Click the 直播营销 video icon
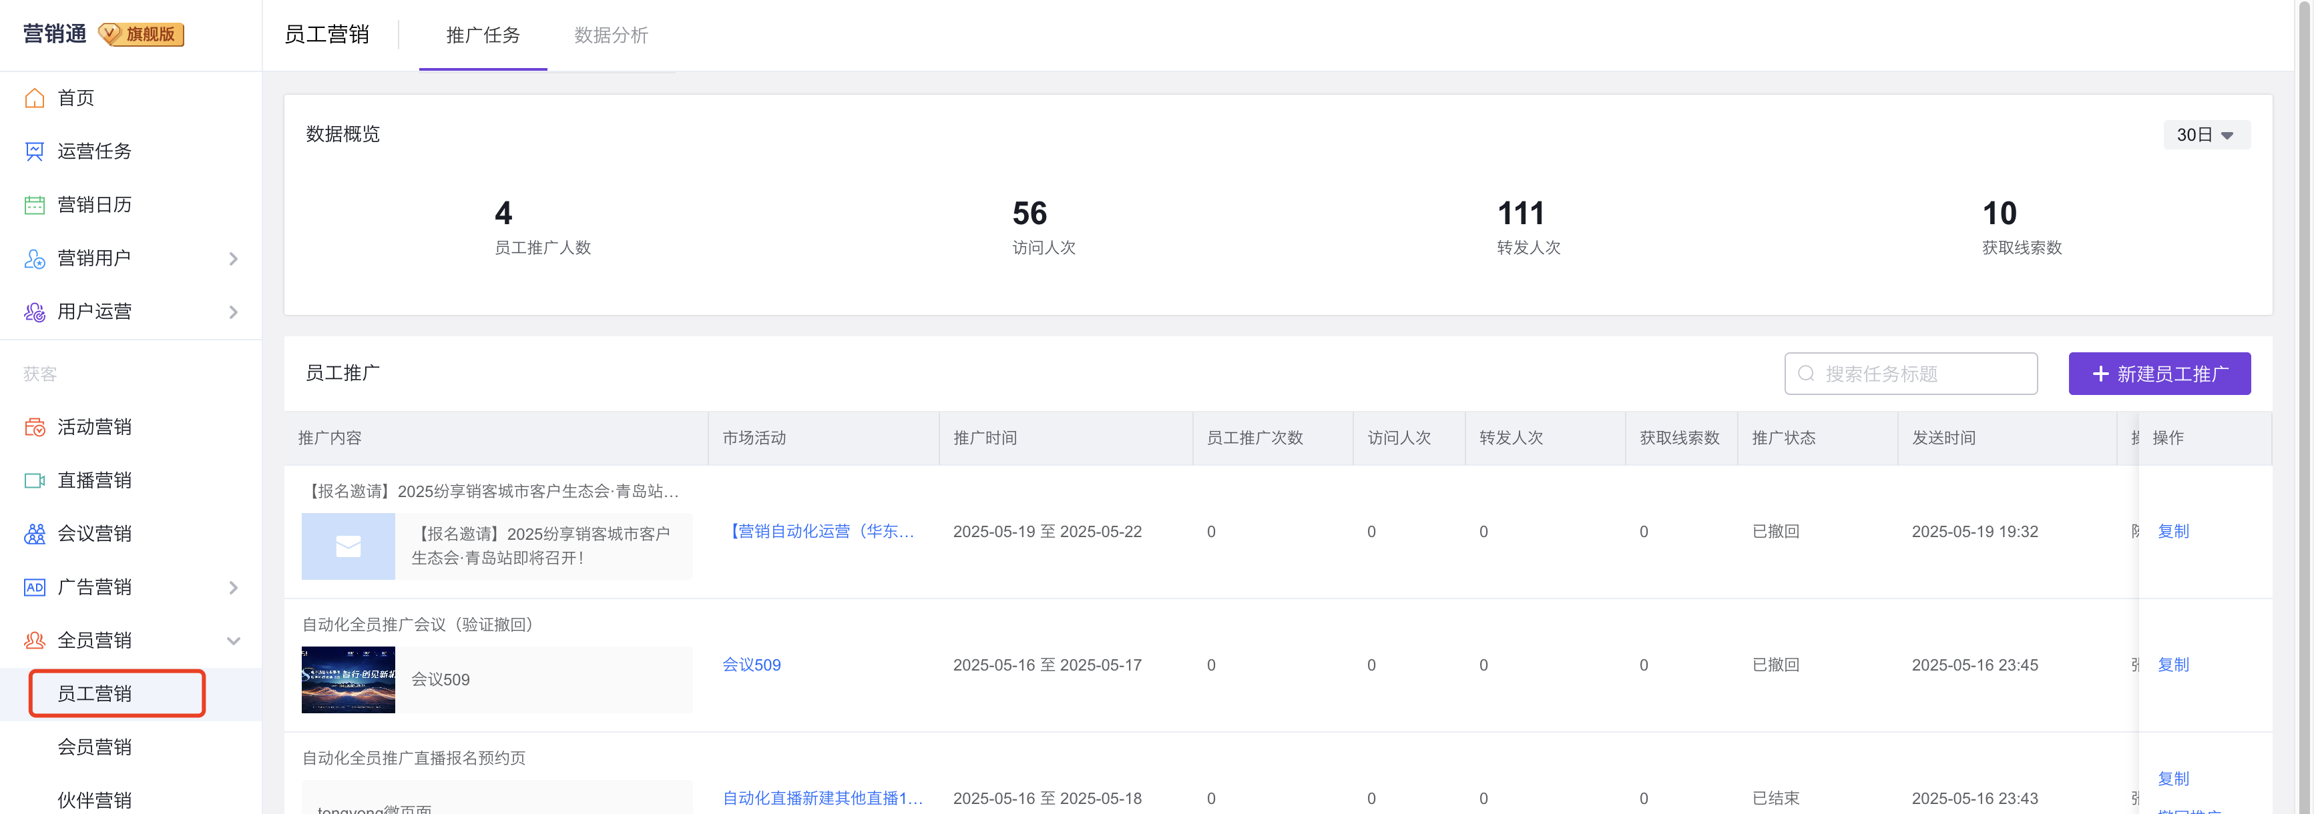The image size is (2314, 814). click(34, 480)
